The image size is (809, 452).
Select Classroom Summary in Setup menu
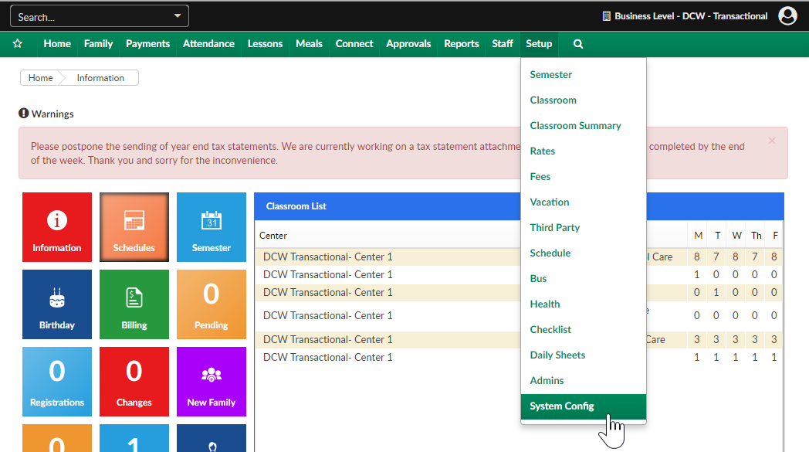[x=584, y=125]
